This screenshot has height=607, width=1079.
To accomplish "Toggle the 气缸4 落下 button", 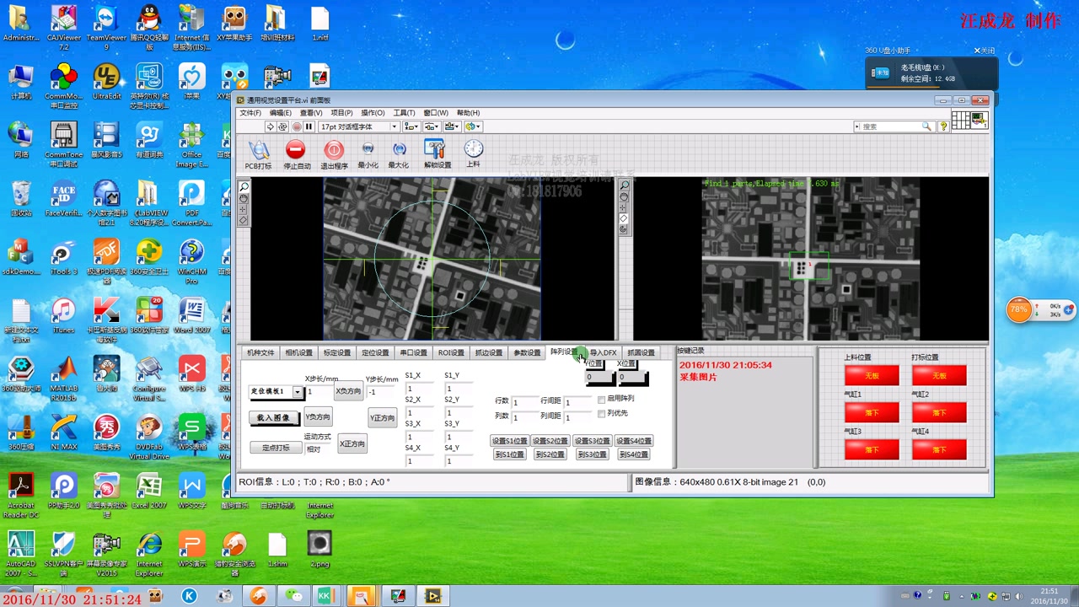I will [939, 449].
